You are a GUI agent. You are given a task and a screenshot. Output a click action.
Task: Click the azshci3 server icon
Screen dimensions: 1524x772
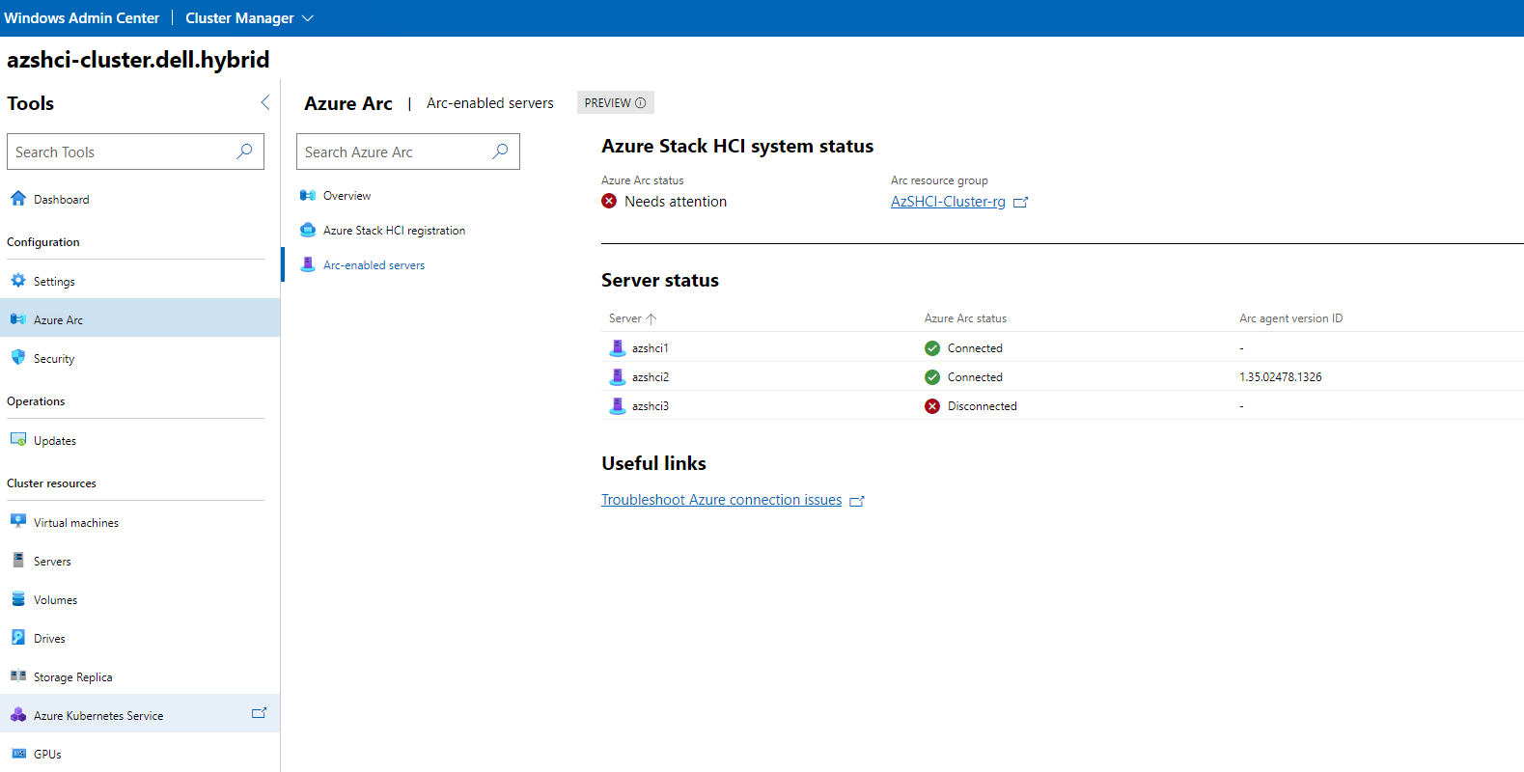(x=618, y=406)
